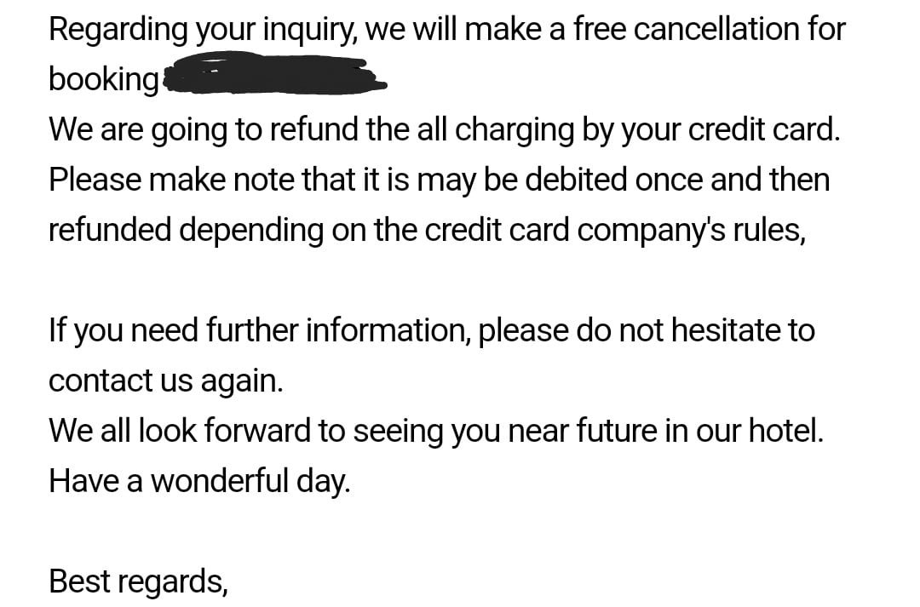Click the text "contact us again."
Screen dimensions: 920x607
pos(167,381)
